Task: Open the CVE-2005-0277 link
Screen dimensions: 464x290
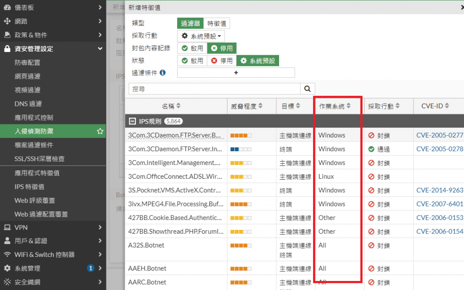Action: 439,135
